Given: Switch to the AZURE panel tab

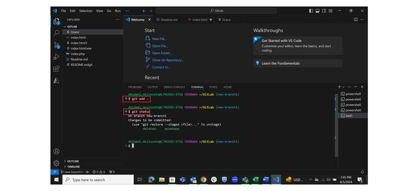Looking at the screenshot, I should (227, 87).
